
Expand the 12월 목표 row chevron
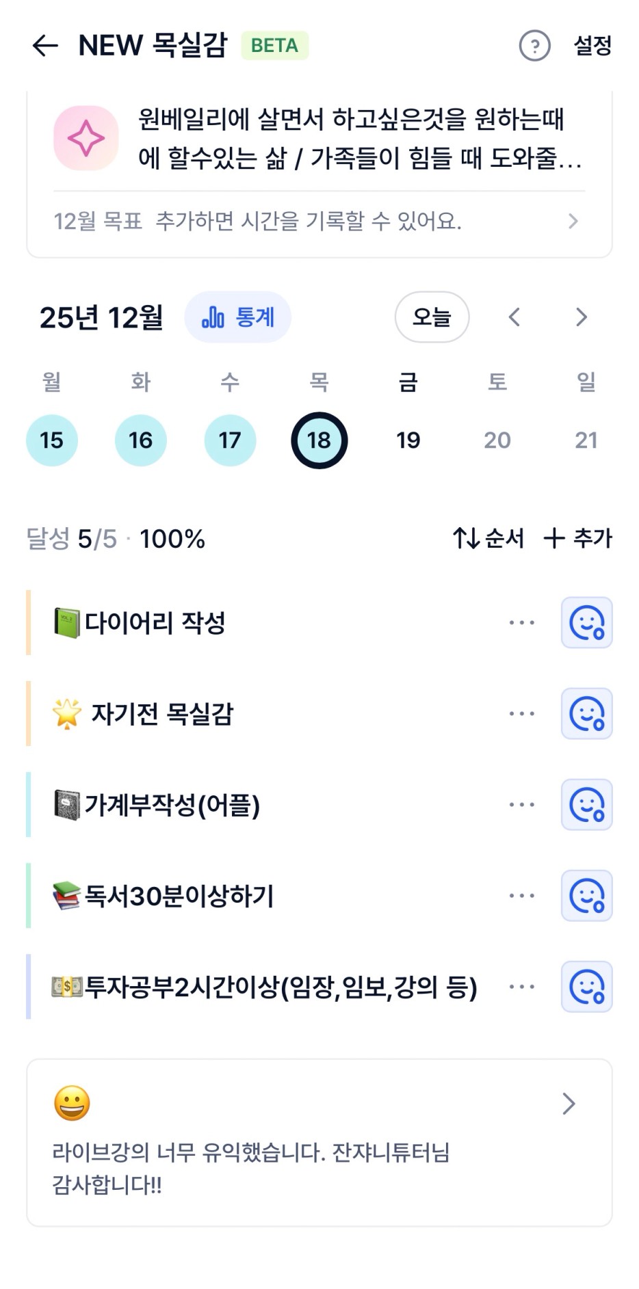pyautogui.click(x=573, y=221)
